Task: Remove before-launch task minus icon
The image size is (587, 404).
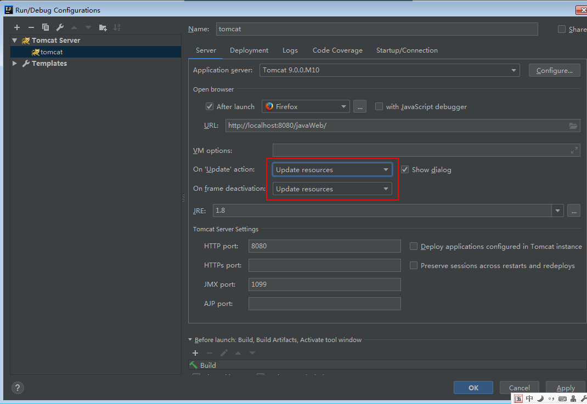Action: click(209, 353)
